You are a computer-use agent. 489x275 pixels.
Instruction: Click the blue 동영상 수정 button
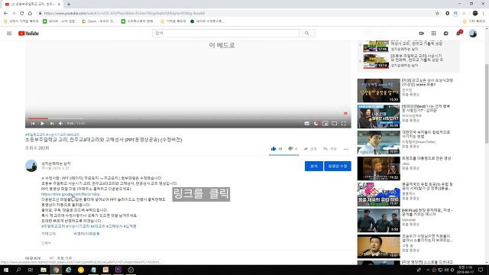coord(338,167)
